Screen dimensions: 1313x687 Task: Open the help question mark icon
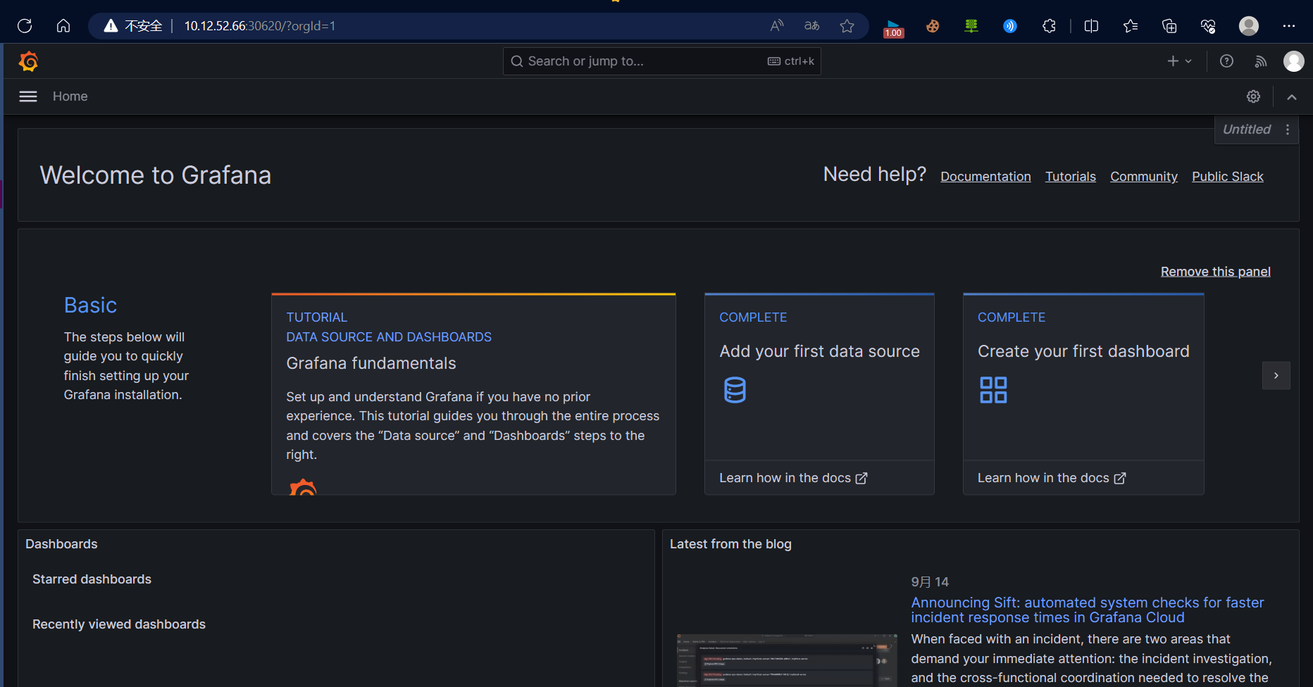tap(1226, 61)
